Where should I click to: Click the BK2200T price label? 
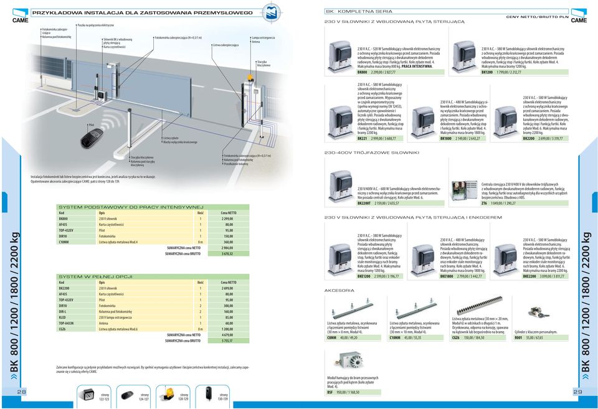(x=387, y=204)
